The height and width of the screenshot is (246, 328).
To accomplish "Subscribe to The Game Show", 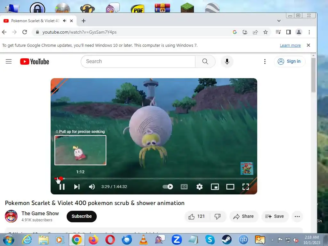I will tap(82, 216).
